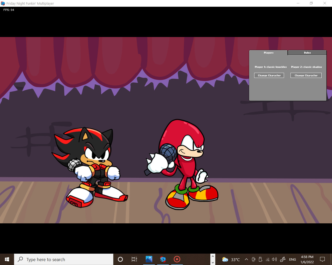The height and width of the screenshot is (265, 332).
Task: Open the Cortana circle icon
Action: point(120,259)
